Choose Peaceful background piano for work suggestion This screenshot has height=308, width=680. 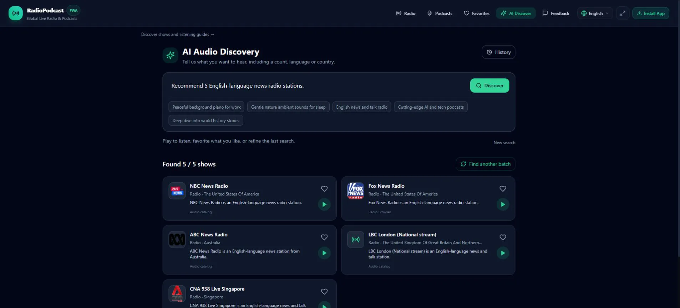pos(207,107)
